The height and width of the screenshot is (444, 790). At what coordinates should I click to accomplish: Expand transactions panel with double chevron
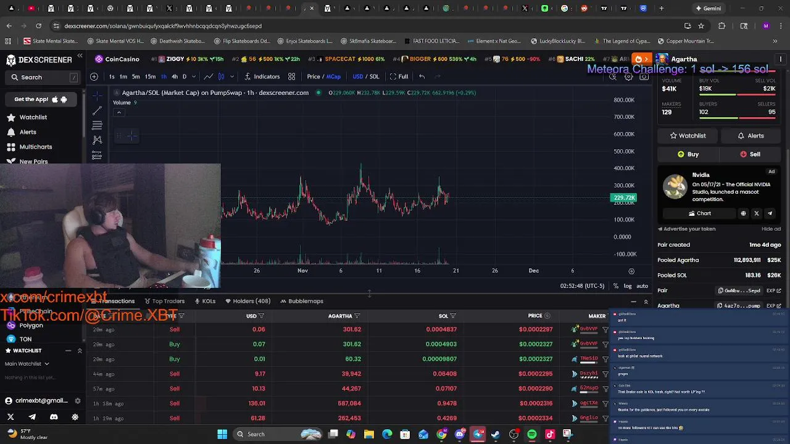(x=646, y=302)
